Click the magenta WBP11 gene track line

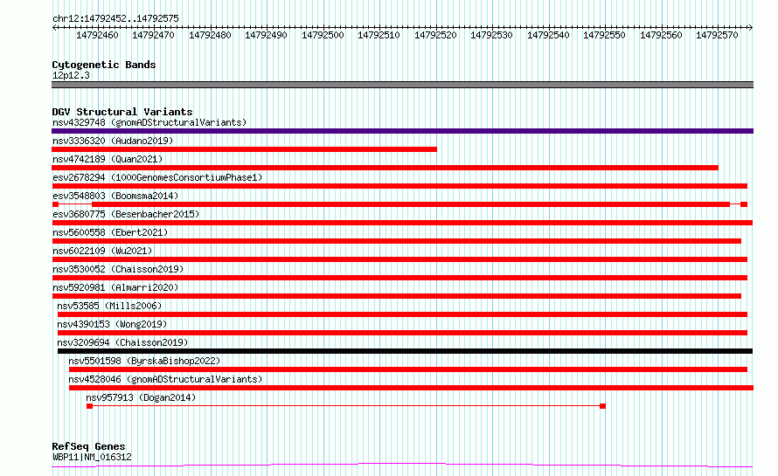[402, 466]
